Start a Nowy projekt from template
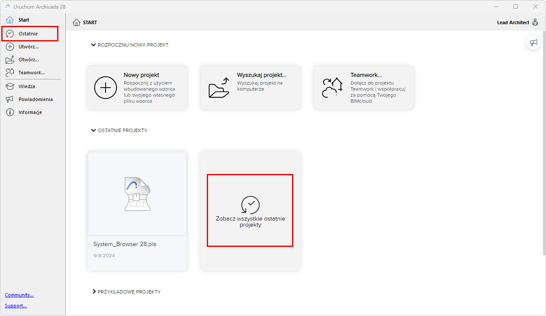Image resolution: width=546 pixels, height=316 pixels. click(x=137, y=88)
